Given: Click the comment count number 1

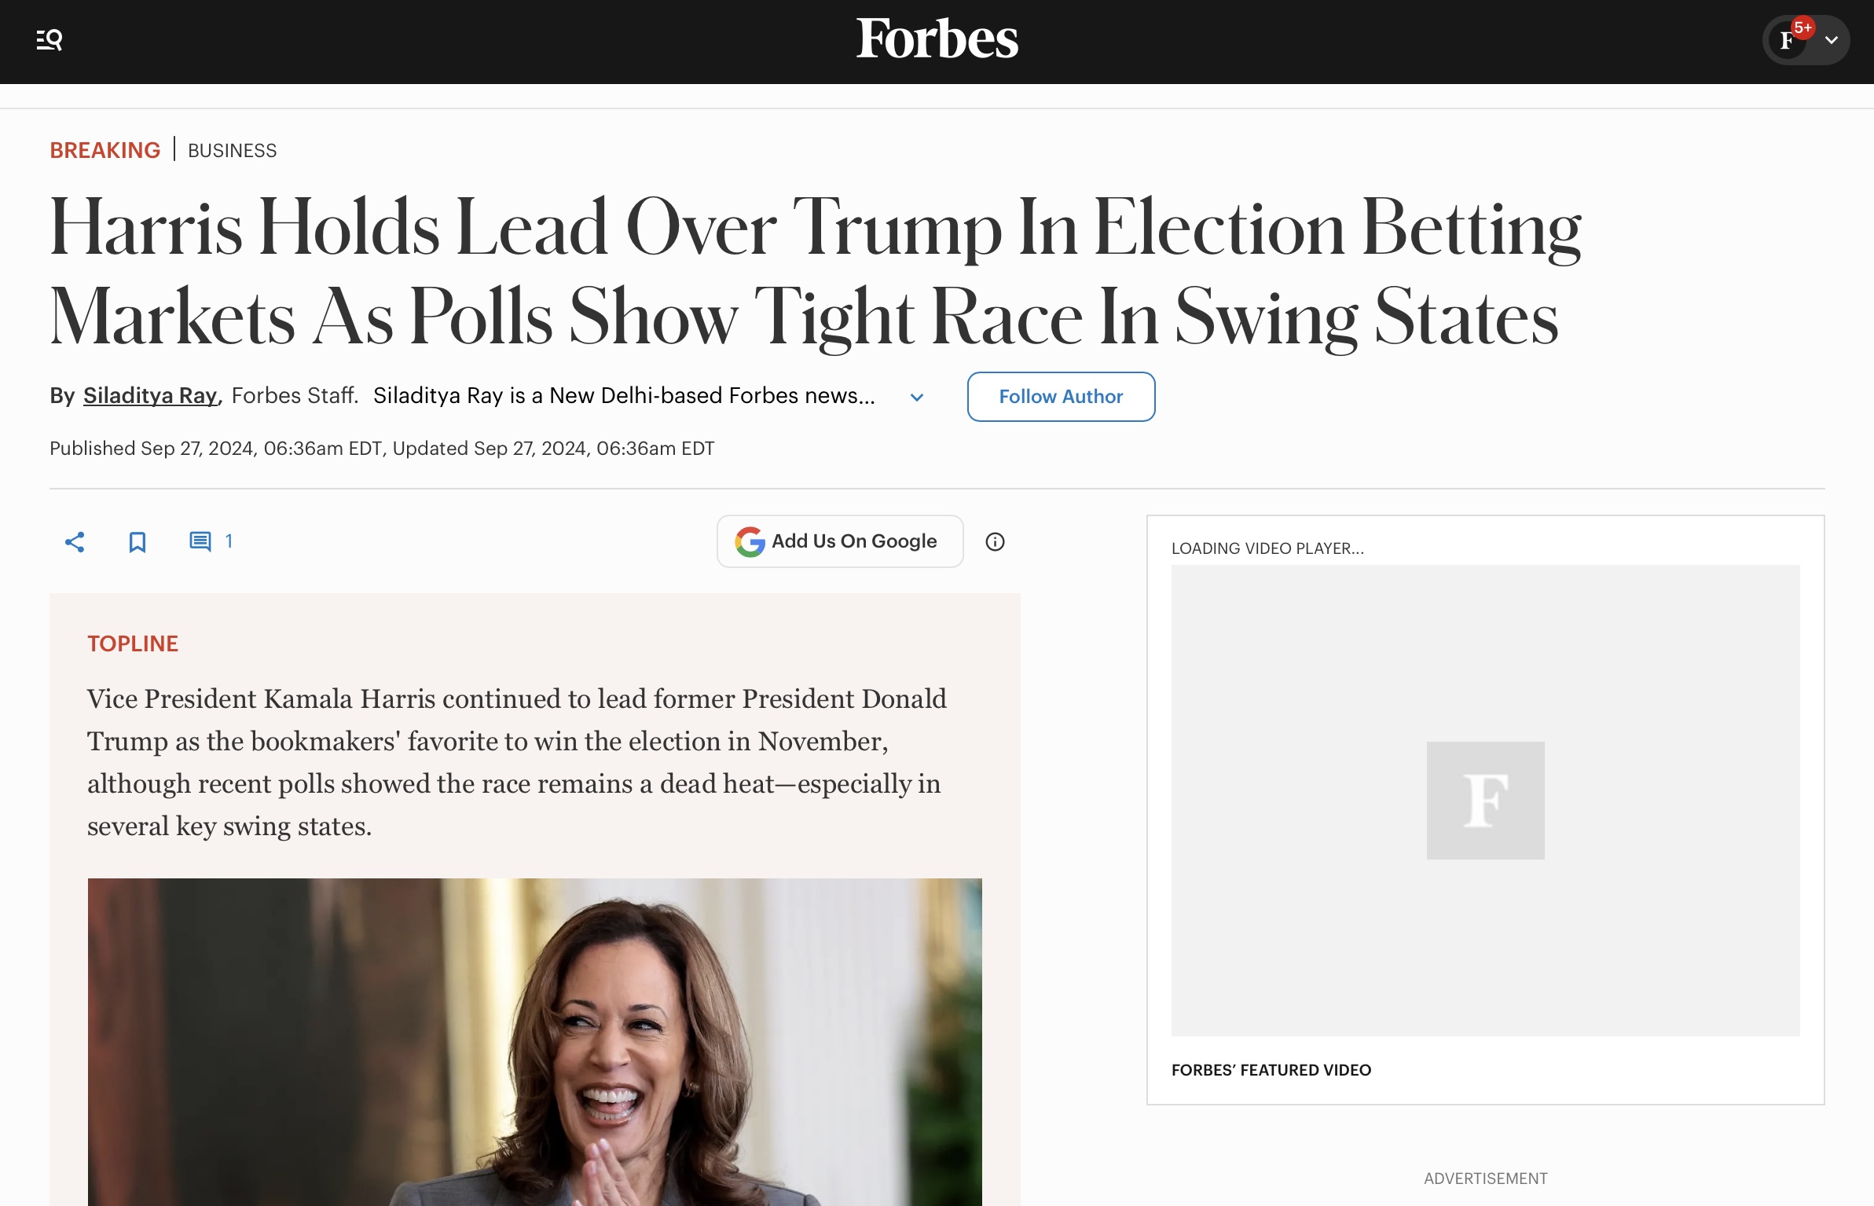Looking at the screenshot, I should click(x=229, y=541).
